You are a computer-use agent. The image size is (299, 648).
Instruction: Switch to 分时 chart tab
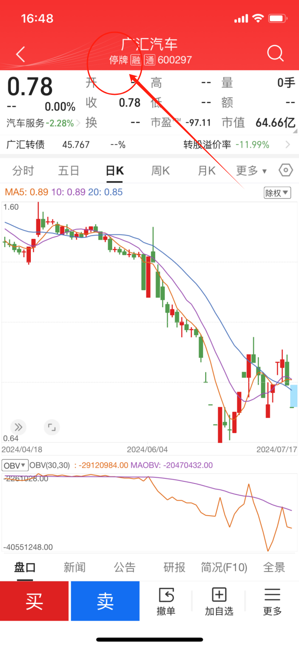click(23, 171)
